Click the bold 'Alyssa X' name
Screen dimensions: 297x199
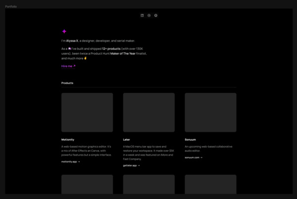click(x=72, y=41)
